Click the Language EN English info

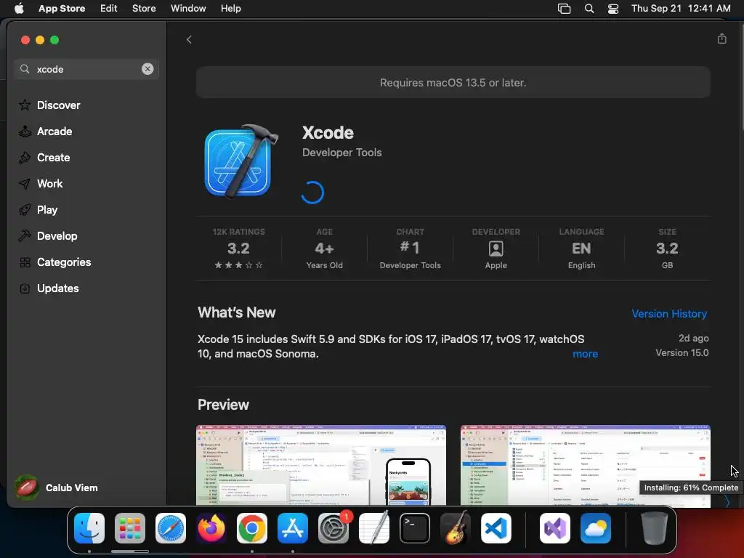[x=581, y=248]
